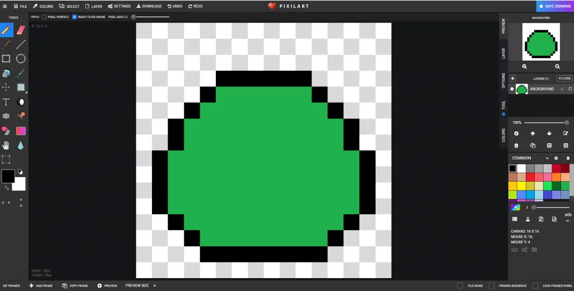Open the File menu
This screenshot has width=574, height=291.
pos(21,6)
